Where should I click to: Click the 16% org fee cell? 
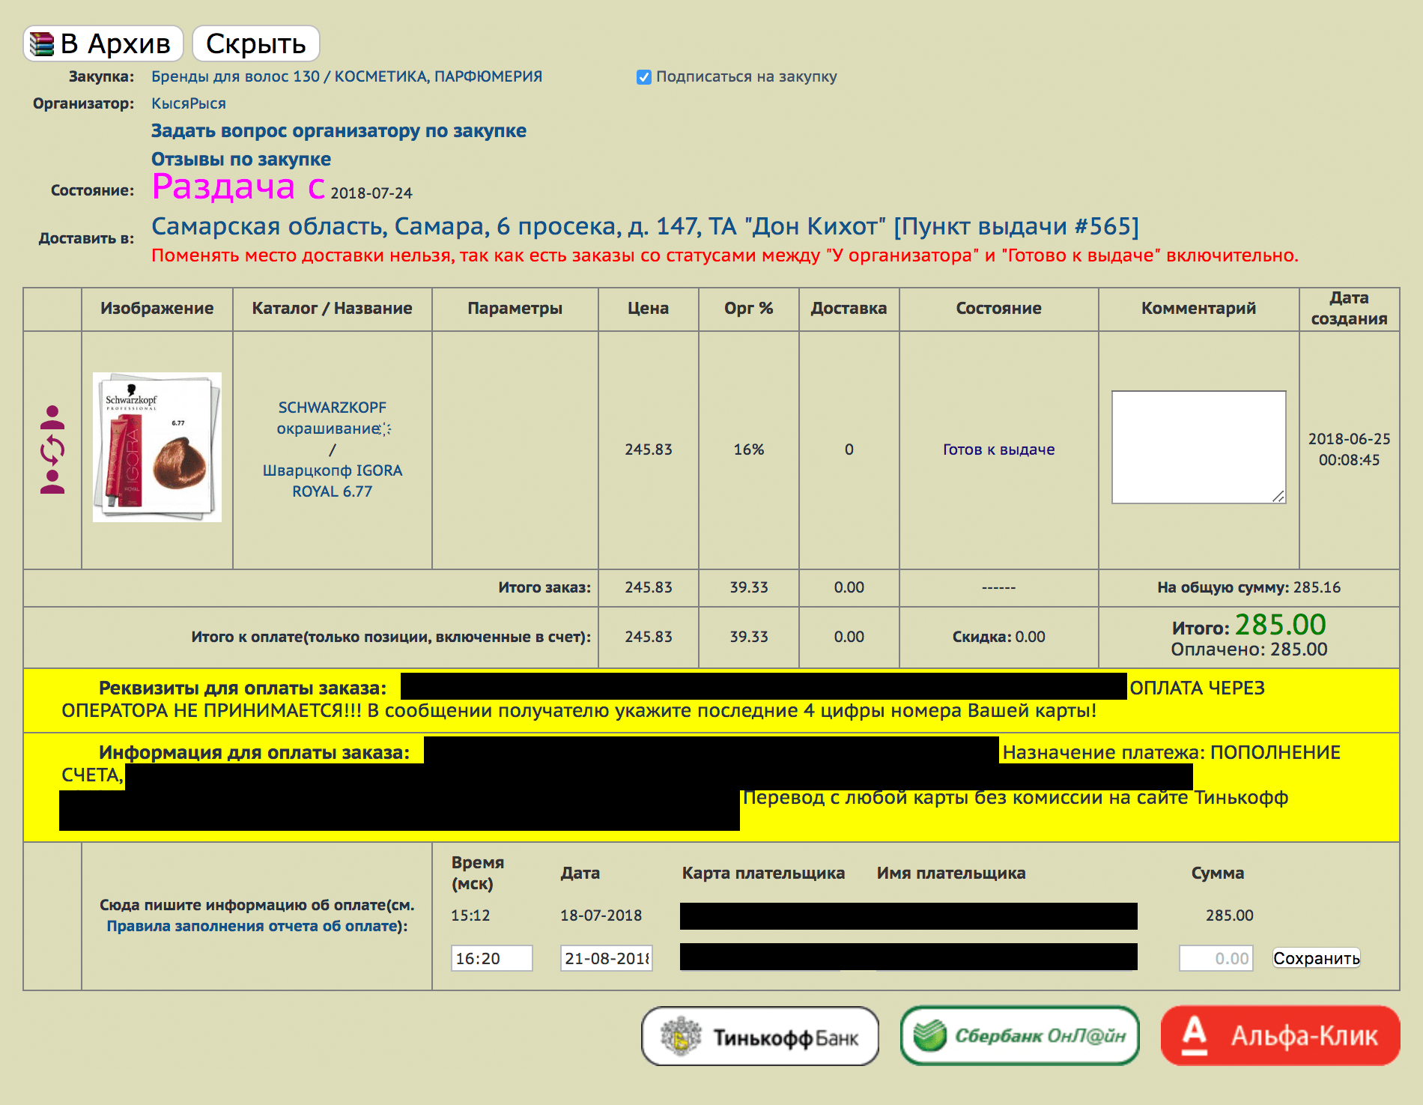749,449
